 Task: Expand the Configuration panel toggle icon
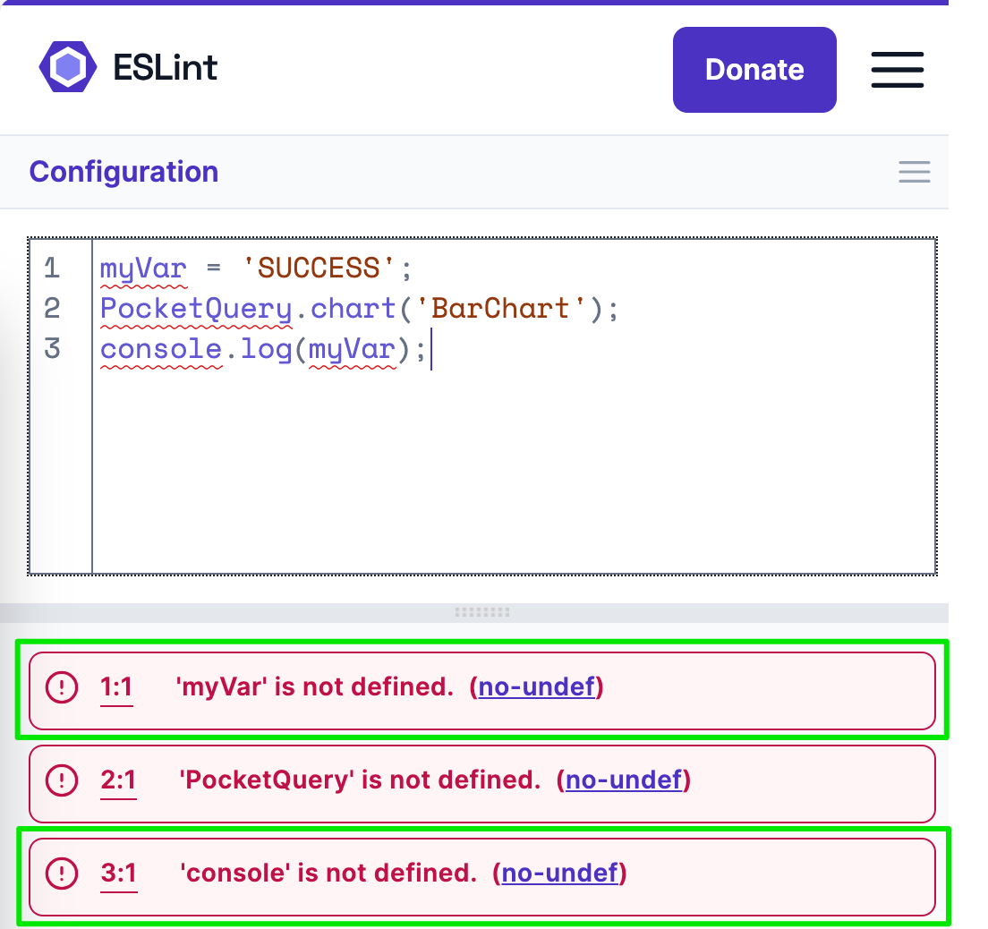pos(914,172)
